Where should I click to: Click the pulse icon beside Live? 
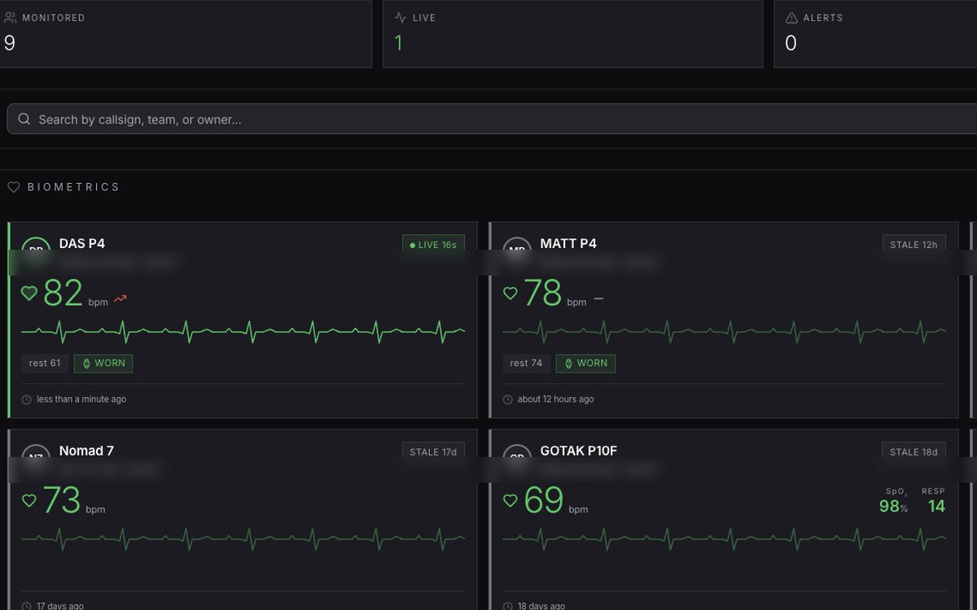tap(401, 17)
